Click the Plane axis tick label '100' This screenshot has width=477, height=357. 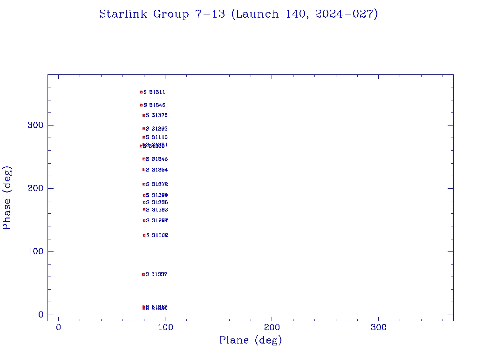click(x=165, y=327)
